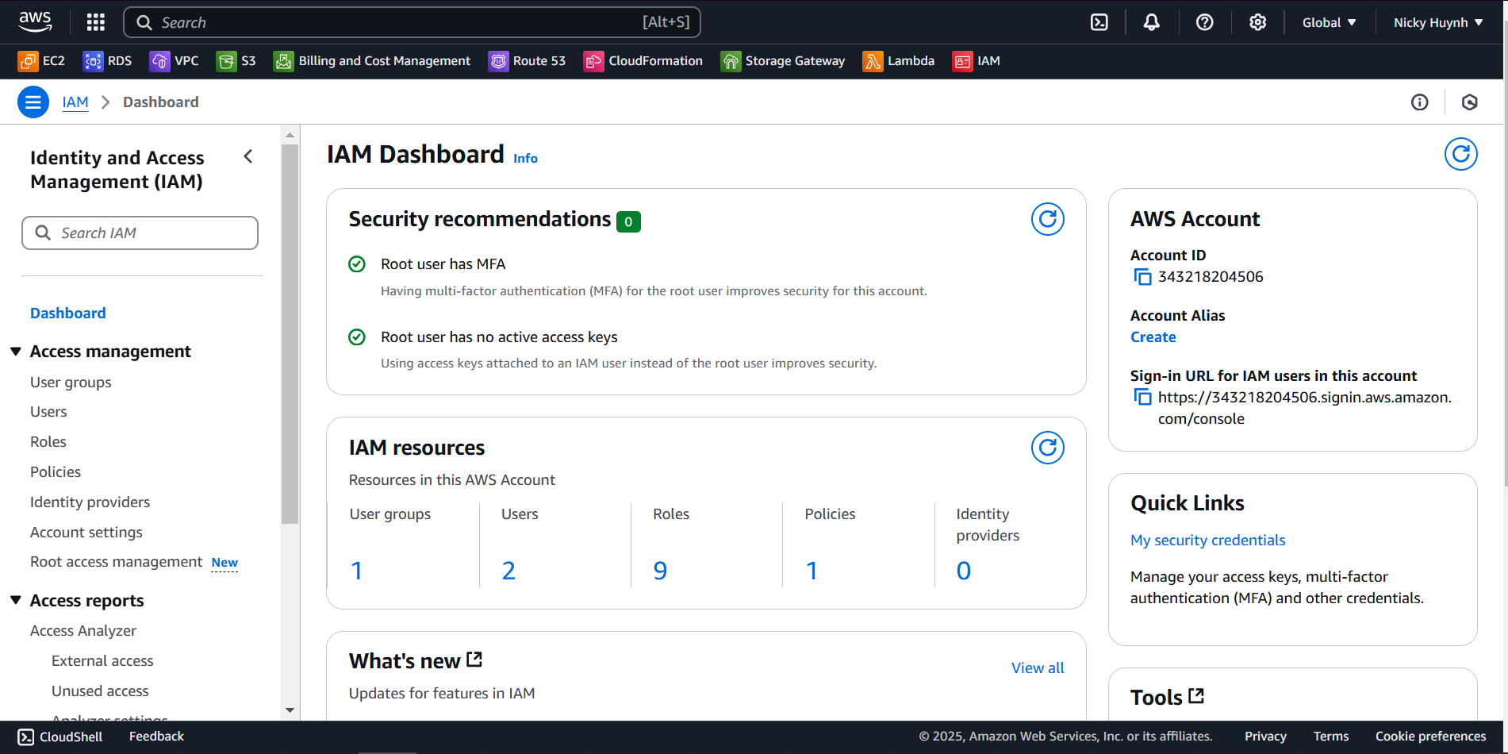
Task: Open Account settings in sidebar
Action: 86,533
